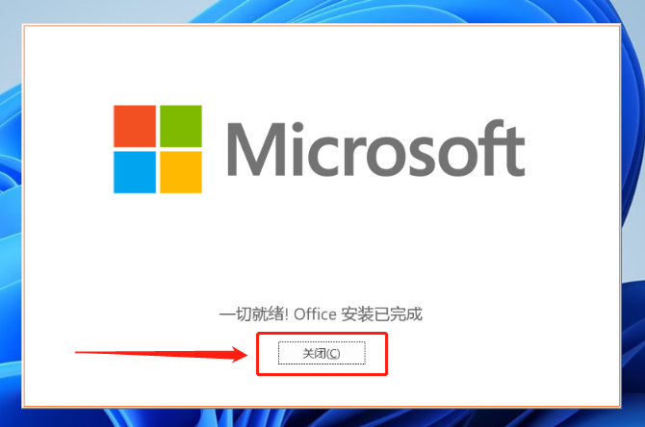Click the 安装已完成 text in the message
This screenshot has height=427, width=645.
pos(382,314)
